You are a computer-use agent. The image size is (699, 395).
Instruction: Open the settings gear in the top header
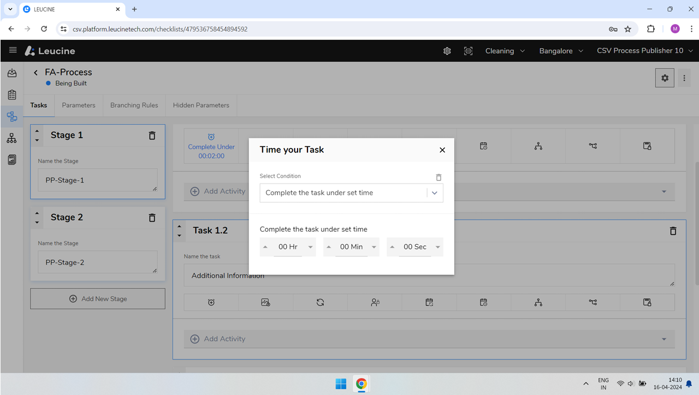[x=447, y=51]
